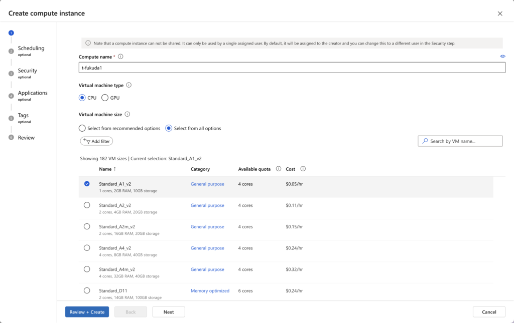Select the Standard_D11 VM size
The height and width of the screenshot is (323, 514).
(x=87, y=290)
